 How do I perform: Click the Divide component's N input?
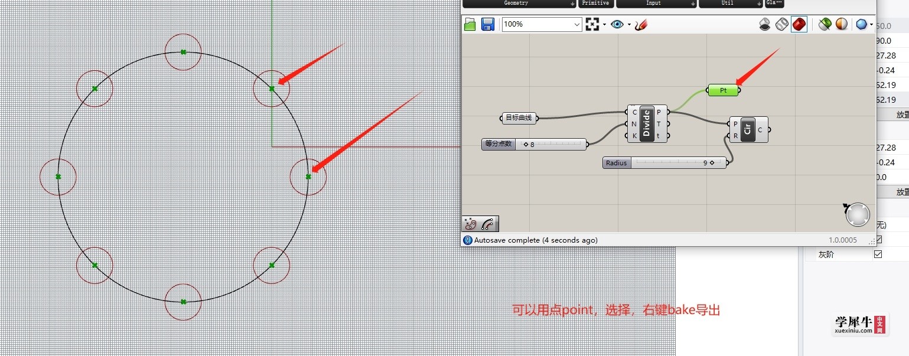point(634,124)
